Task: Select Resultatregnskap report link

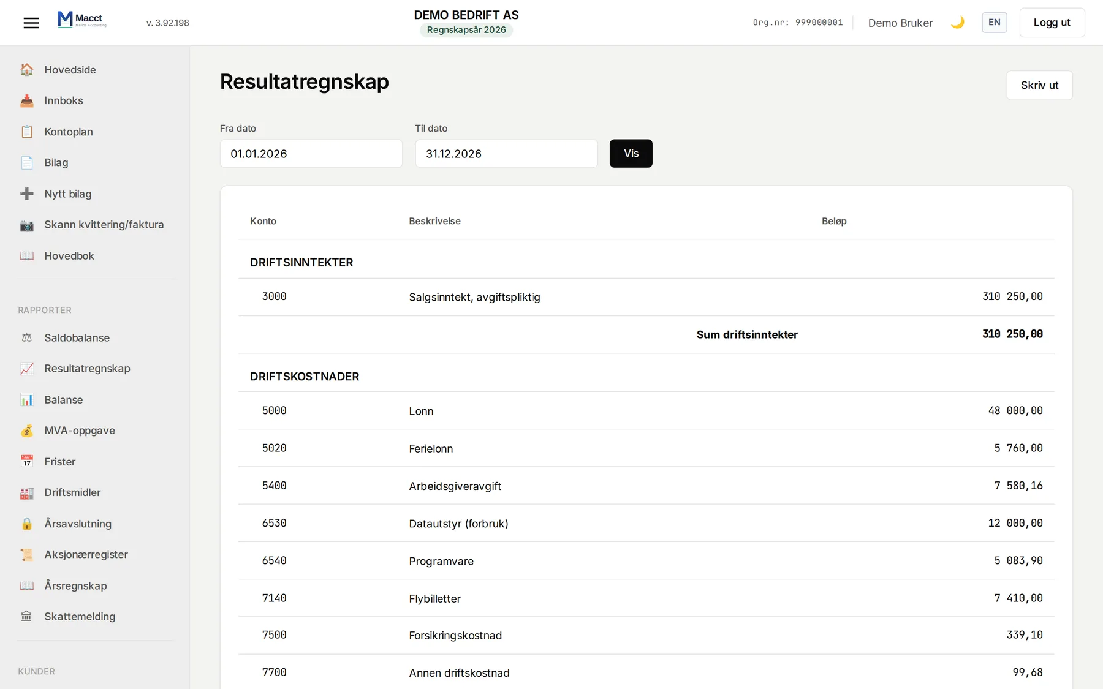Action: pyautogui.click(x=87, y=369)
